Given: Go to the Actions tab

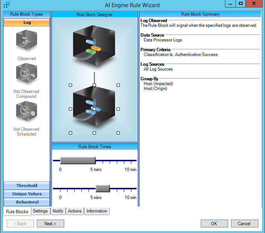Looking at the screenshot, I should (x=75, y=211).
